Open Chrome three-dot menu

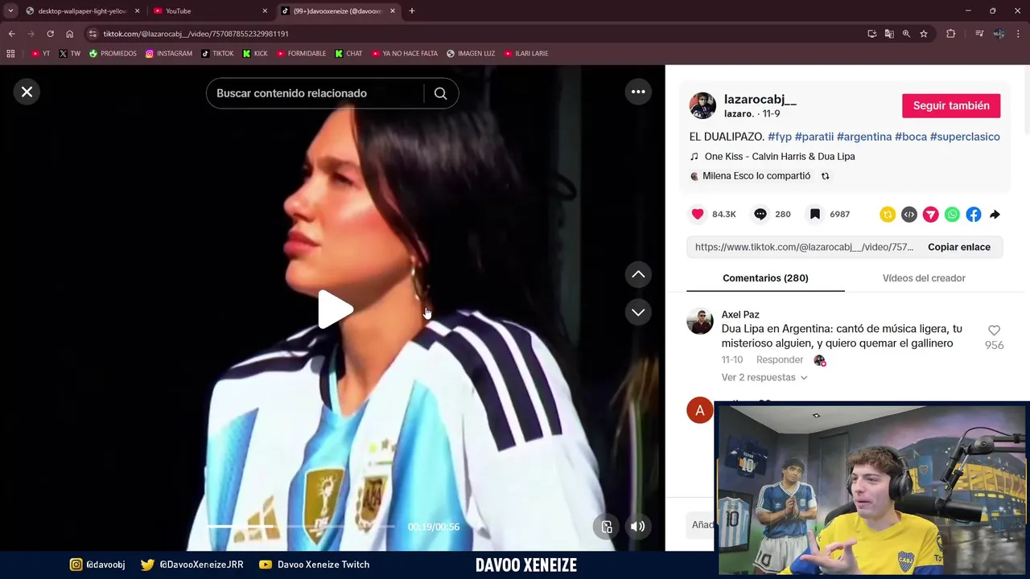pos(1019,34)
